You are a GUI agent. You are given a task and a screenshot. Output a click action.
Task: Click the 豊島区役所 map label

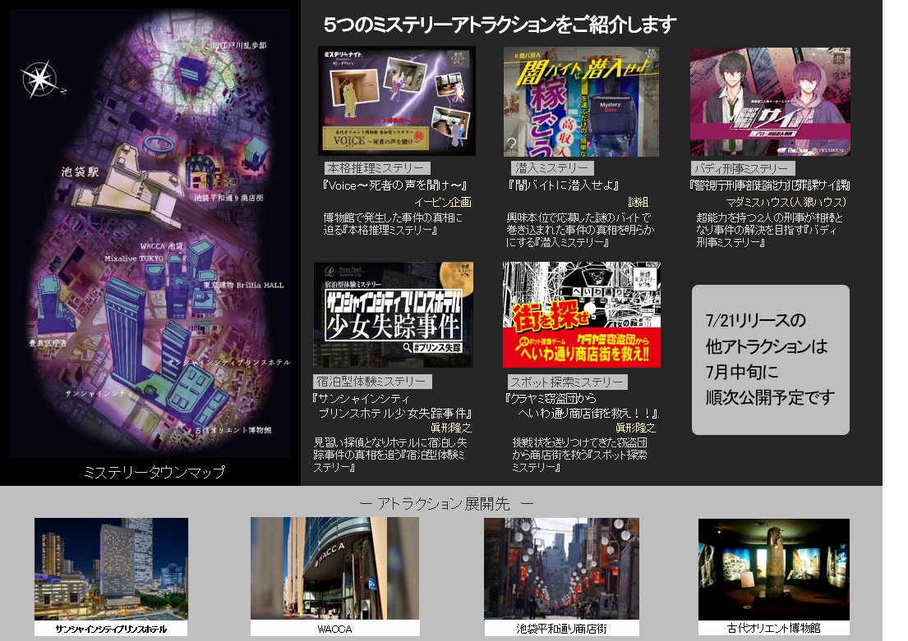pos(48,343)
